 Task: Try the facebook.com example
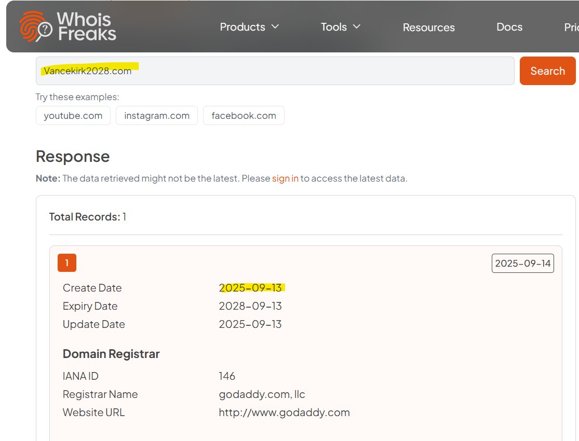point(244,116)
